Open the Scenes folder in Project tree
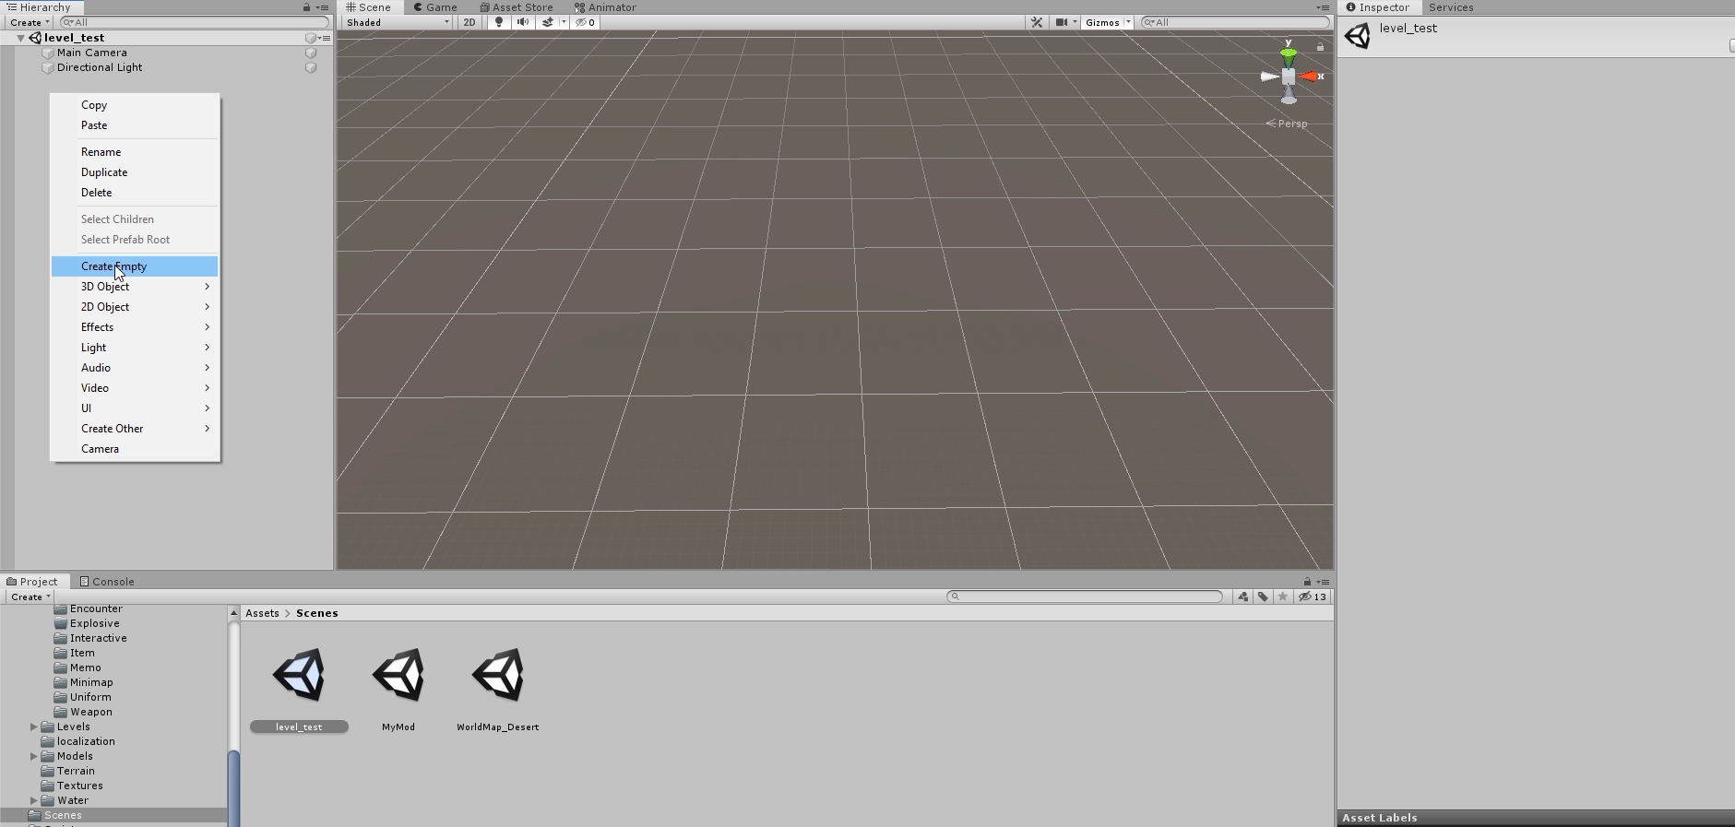The height and width of the screenshot is (827, 1735). click(63, 815)
